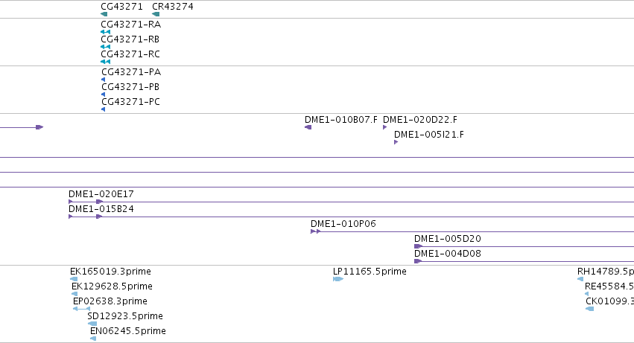Click the DME1-004D08 start glyph

418,261
